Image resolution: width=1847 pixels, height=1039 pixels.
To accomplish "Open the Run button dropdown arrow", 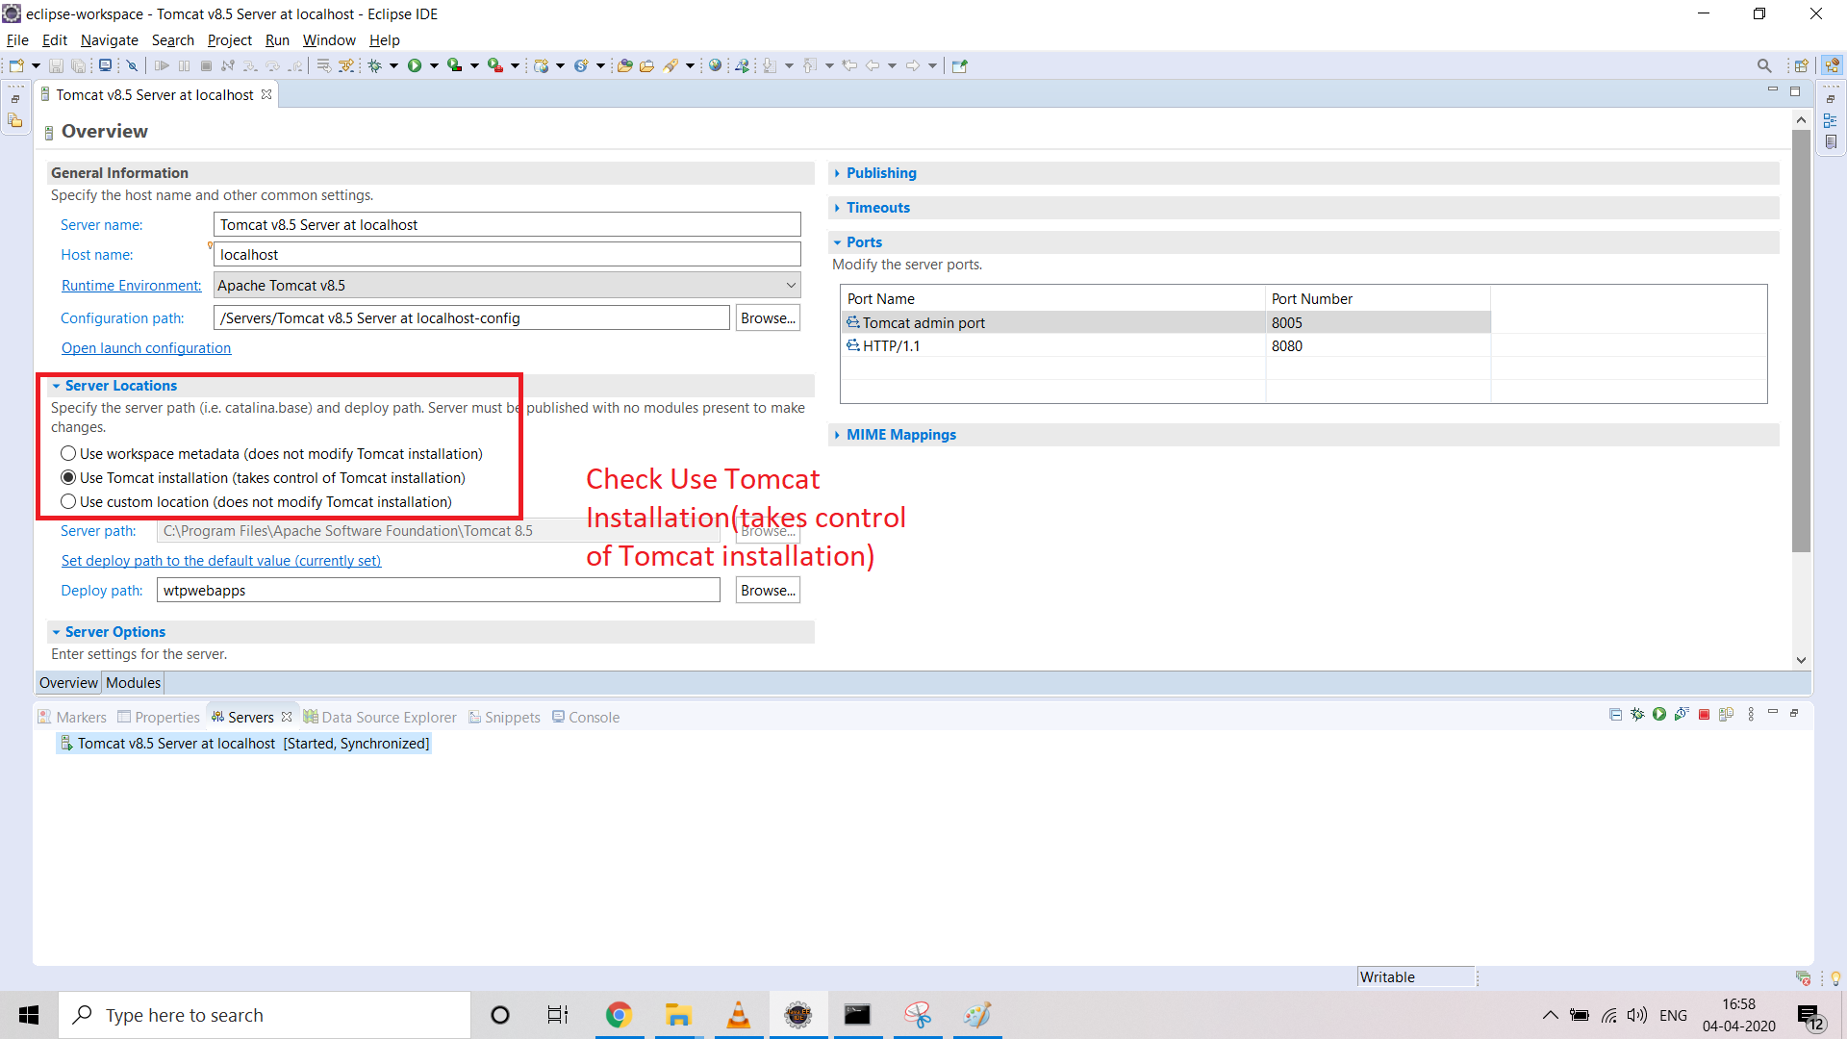I will tap(434, 65).
